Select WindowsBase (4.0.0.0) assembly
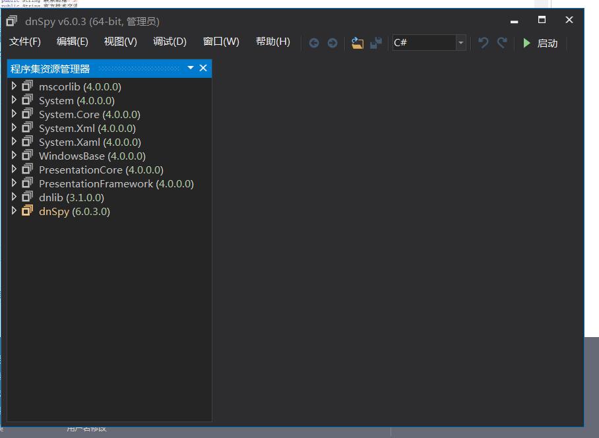599x438 pixels. pos(92,156)
